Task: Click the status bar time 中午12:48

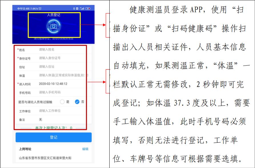Action: pyautogui.click(x=23, y=9)
